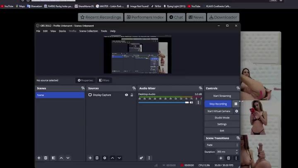Click Exit in Controls dock
Image resolution: width=298 pixels, height=168 pixels.
point(222,131)
